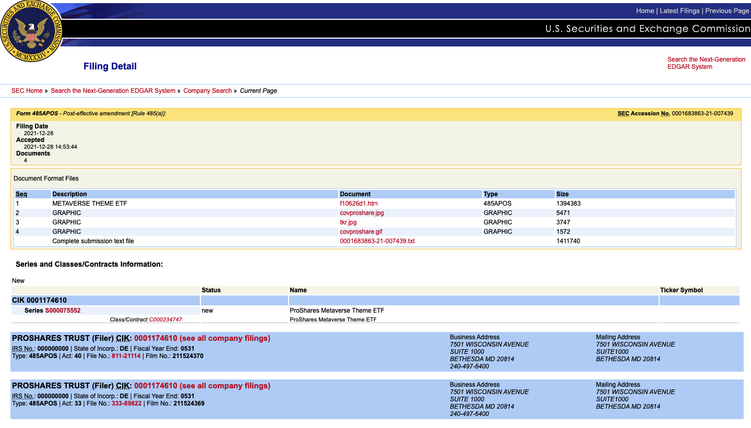
Task: Open graphic file tkr.jpg
Action: (348, 222)
